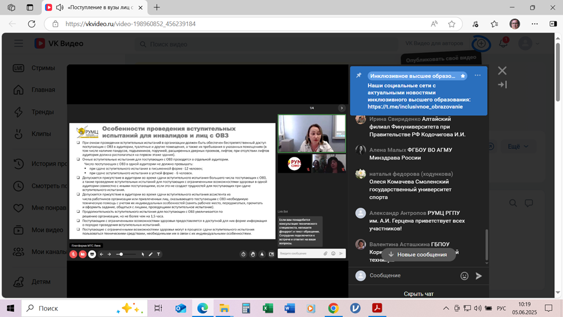This screenshot has height=317, width=563.
Task: Open browser settings and more menu
Action: coord(535,24)
